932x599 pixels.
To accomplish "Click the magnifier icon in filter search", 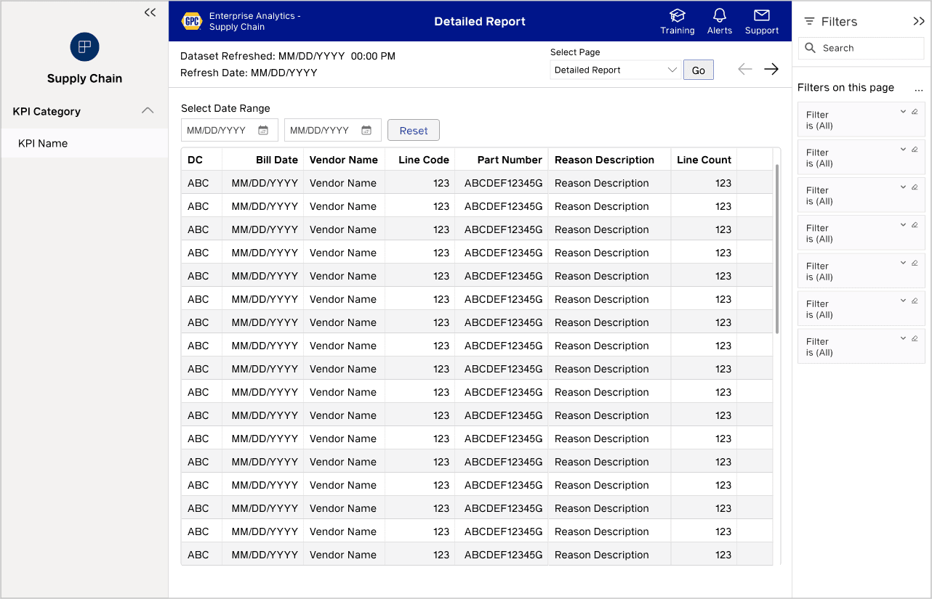I will 811,48.
